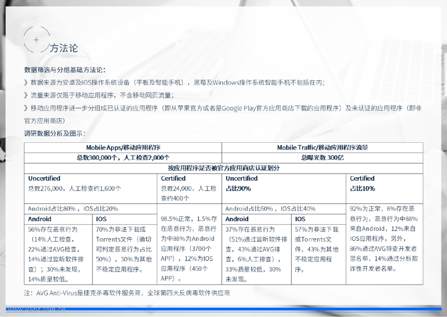Select the cell Android占比60%，IOS占比40%
Screen dimensions: 447x317
pyautogui.click(x=284, y=209)
